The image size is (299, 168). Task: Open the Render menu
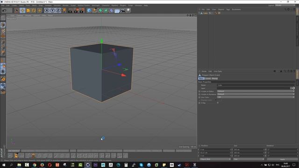(x=65, y=6)
